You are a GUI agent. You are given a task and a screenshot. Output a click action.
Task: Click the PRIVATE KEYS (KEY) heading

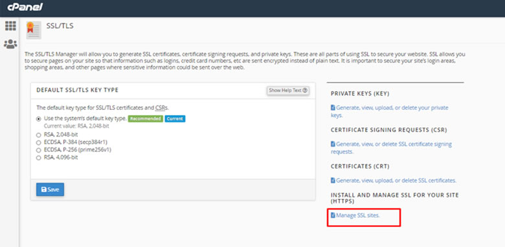point(360,94)
